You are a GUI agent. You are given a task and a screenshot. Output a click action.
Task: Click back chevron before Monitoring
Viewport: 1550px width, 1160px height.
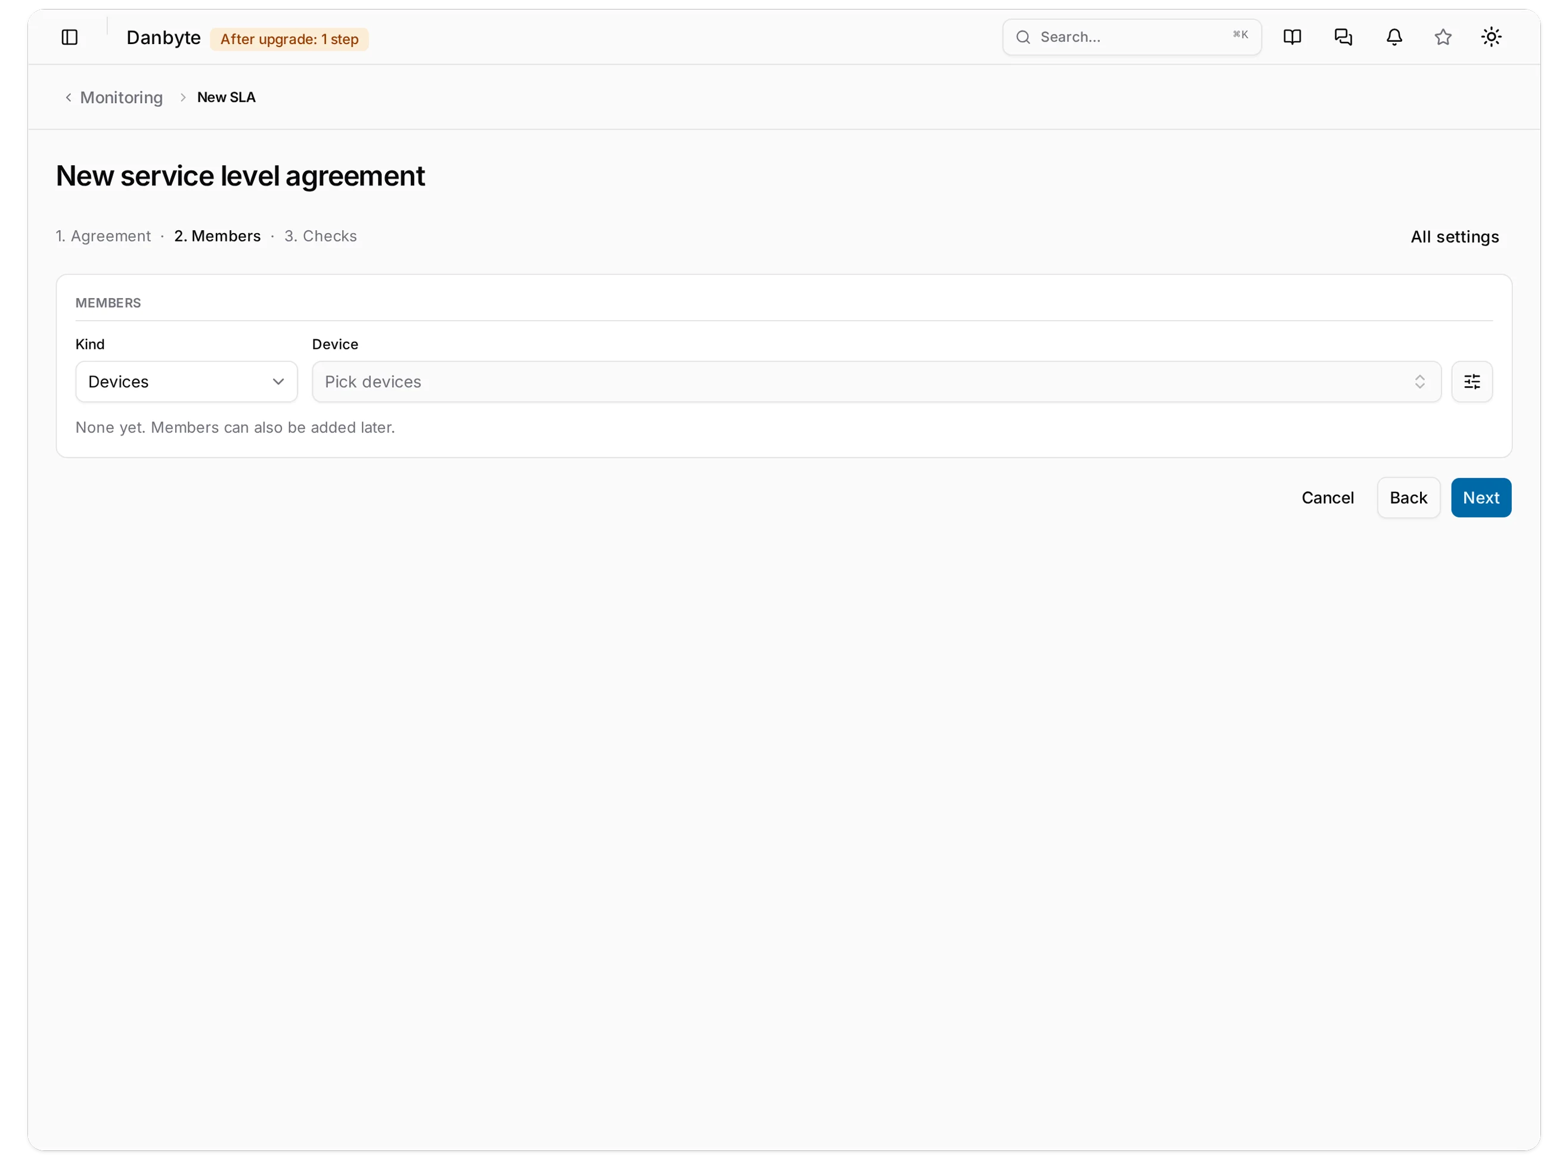68,97
